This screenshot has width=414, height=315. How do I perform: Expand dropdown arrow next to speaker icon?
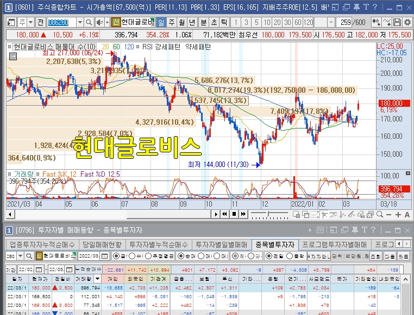click(x=107, y=22)
